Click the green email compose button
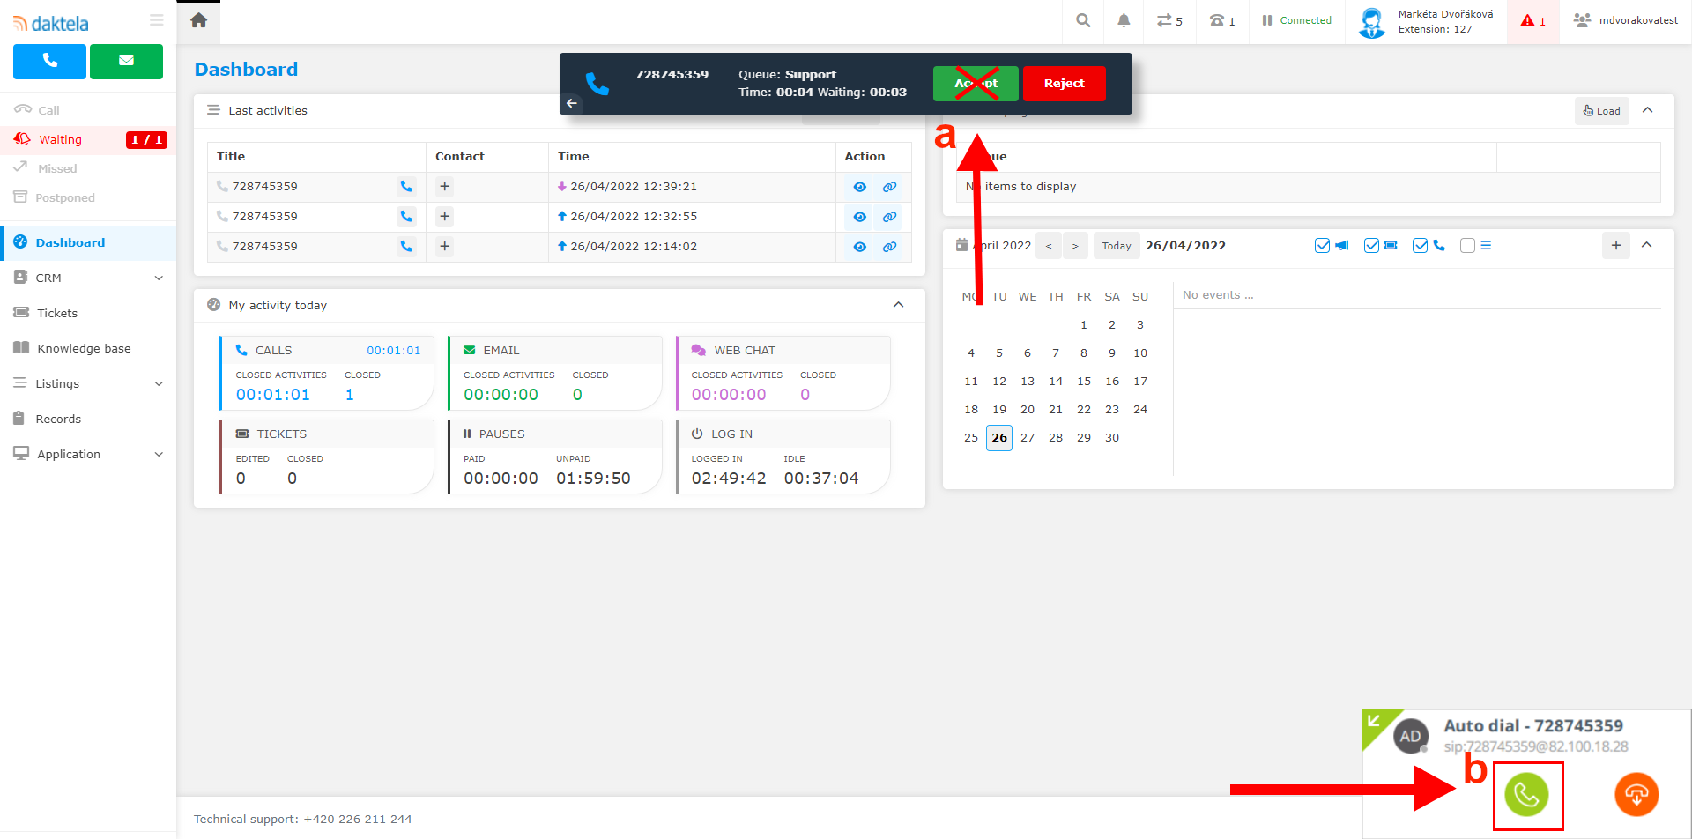 [126, 62]
